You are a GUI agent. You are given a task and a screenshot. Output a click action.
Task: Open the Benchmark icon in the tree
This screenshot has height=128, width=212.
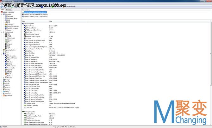tap(4, 95)
